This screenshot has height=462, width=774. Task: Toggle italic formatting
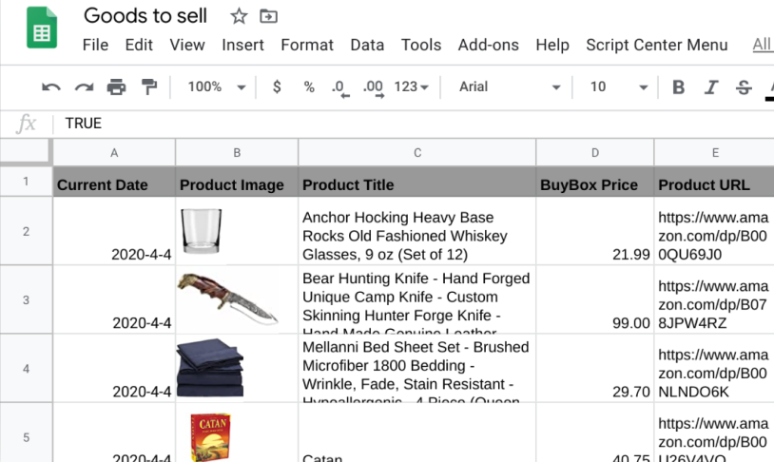(x=710, y=87)
